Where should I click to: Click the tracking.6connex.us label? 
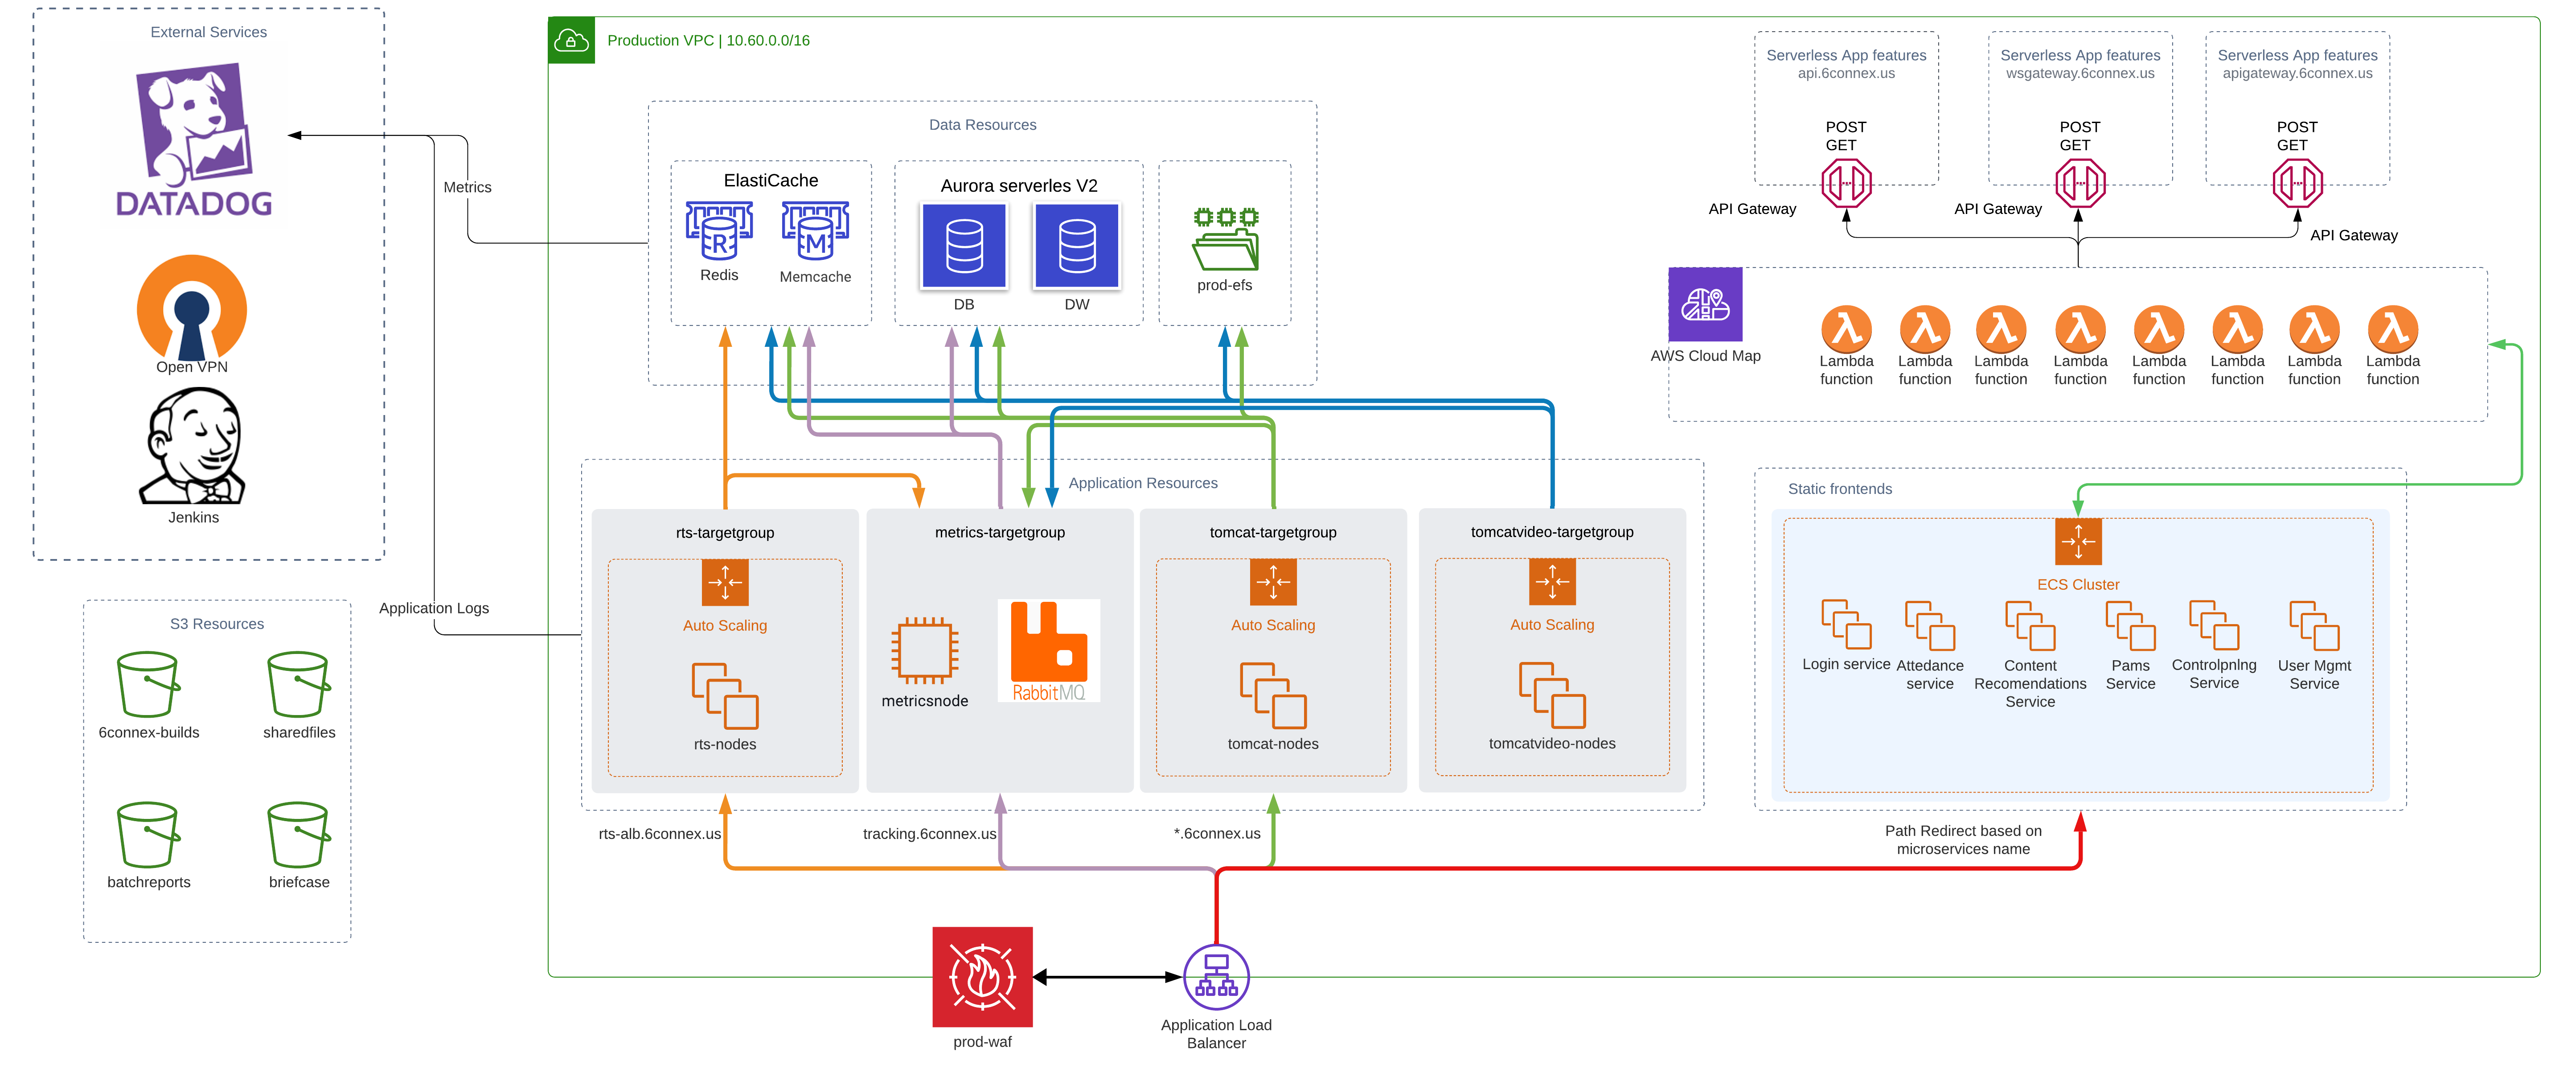(930, 834)
